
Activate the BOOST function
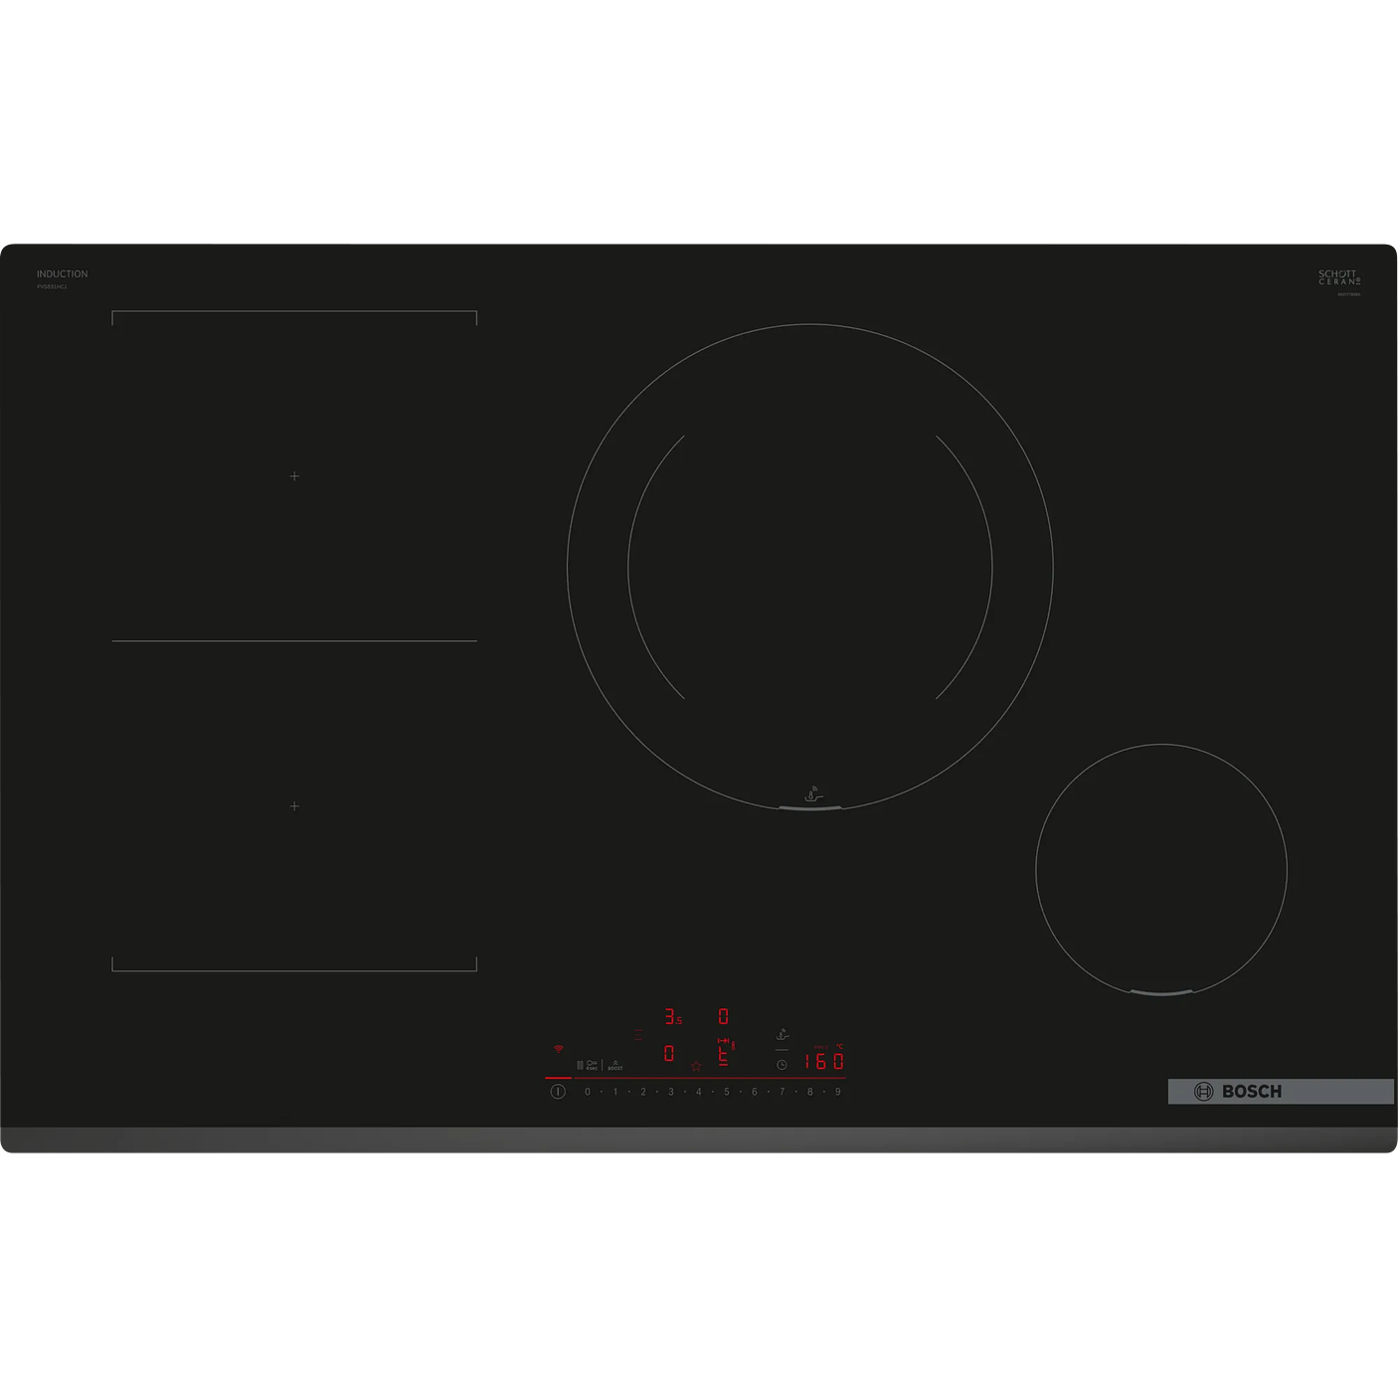point(615,1065)
